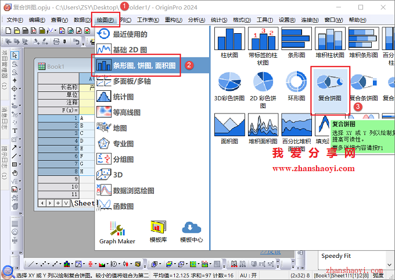Select the Rectangle tool
395x280 pixels.
15,164
